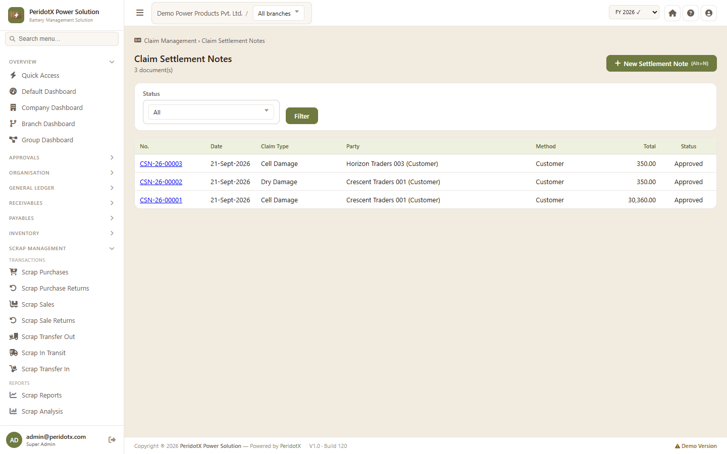Image resolution: width=727 pixels, height=454 pixels.
Task: Click Branch Dashboard branch icon
Action: click(x=13, y=124)
